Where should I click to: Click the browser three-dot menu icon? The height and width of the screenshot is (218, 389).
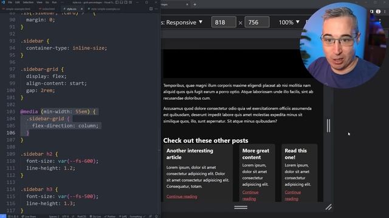coord(385,12)
